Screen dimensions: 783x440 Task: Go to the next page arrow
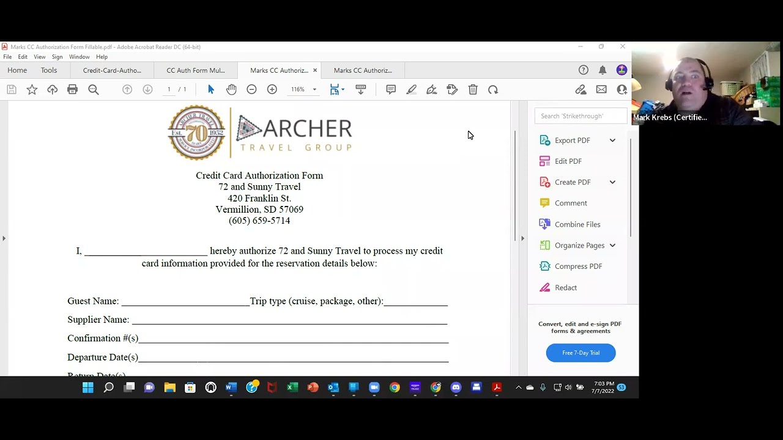coord(147,90)
